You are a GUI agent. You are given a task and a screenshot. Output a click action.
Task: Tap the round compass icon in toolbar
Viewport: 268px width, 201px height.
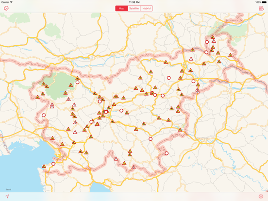(6, 8)
